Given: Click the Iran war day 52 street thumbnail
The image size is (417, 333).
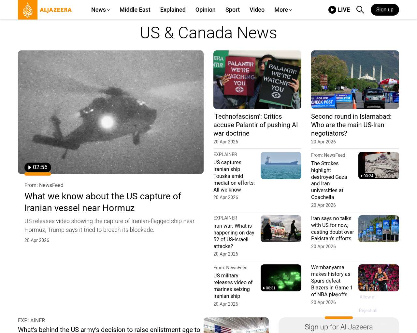Looking at the screenshot, I should pyautogui.click(x=281, y=229).
